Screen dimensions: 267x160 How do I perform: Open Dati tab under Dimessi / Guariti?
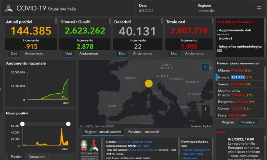tap(68, 53)
